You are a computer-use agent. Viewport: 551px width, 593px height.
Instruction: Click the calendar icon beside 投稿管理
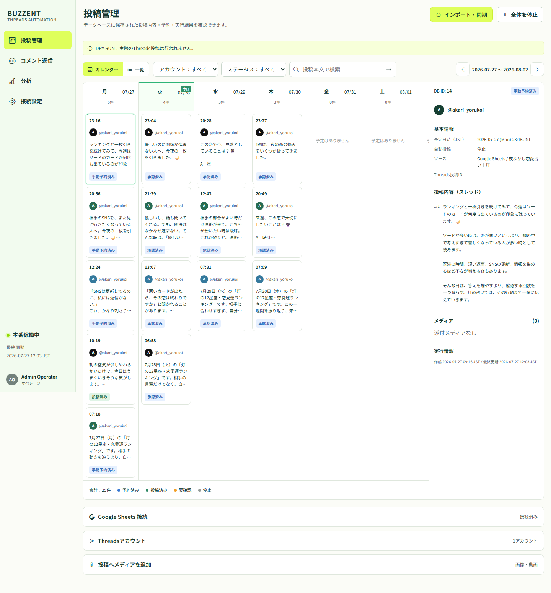tap(12, 40)
